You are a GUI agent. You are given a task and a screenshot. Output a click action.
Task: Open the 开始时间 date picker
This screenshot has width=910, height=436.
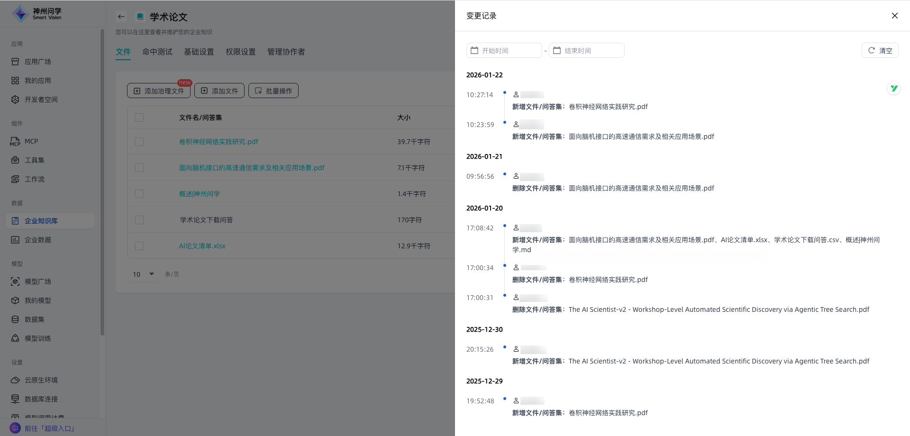coord(504,50)
